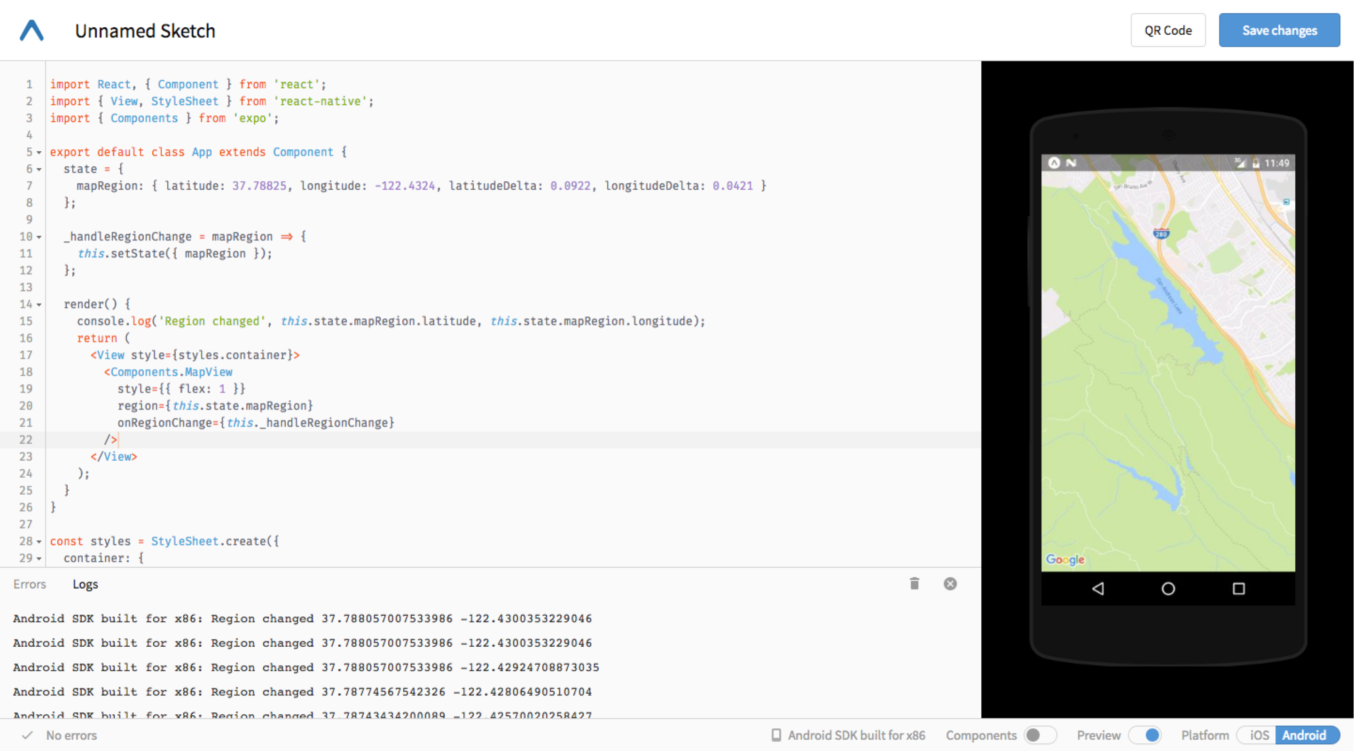Click the delete logs trash icon

(915, 584)
